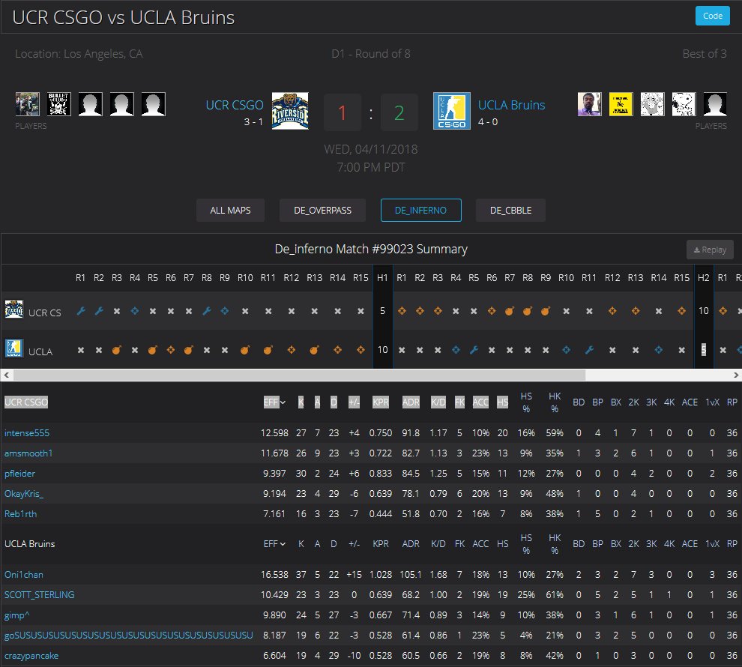Image resolution: width=742 pixels, height=667 pixels.
Task: Open OkayKris_ player profile
Action: (x=24, y=493)
